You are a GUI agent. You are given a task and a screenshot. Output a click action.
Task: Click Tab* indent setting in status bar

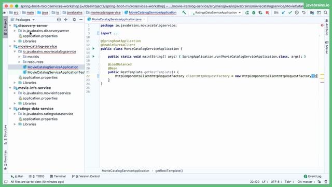click(289, 182)
